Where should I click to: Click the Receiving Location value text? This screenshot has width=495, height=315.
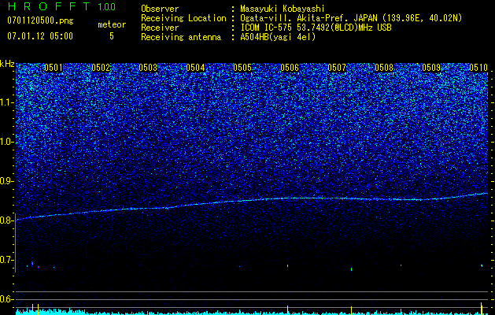tap(351, 18)
